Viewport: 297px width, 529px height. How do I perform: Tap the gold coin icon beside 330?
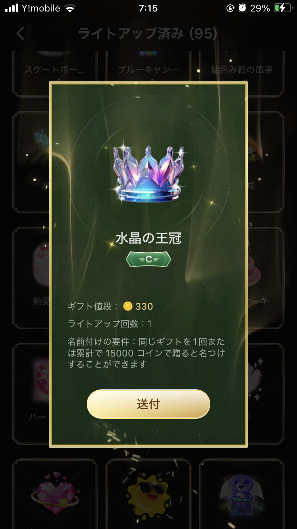tap(128, 306)
